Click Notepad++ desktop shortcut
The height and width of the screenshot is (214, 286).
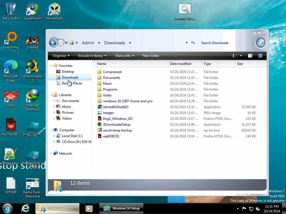[x=11, y=156]
